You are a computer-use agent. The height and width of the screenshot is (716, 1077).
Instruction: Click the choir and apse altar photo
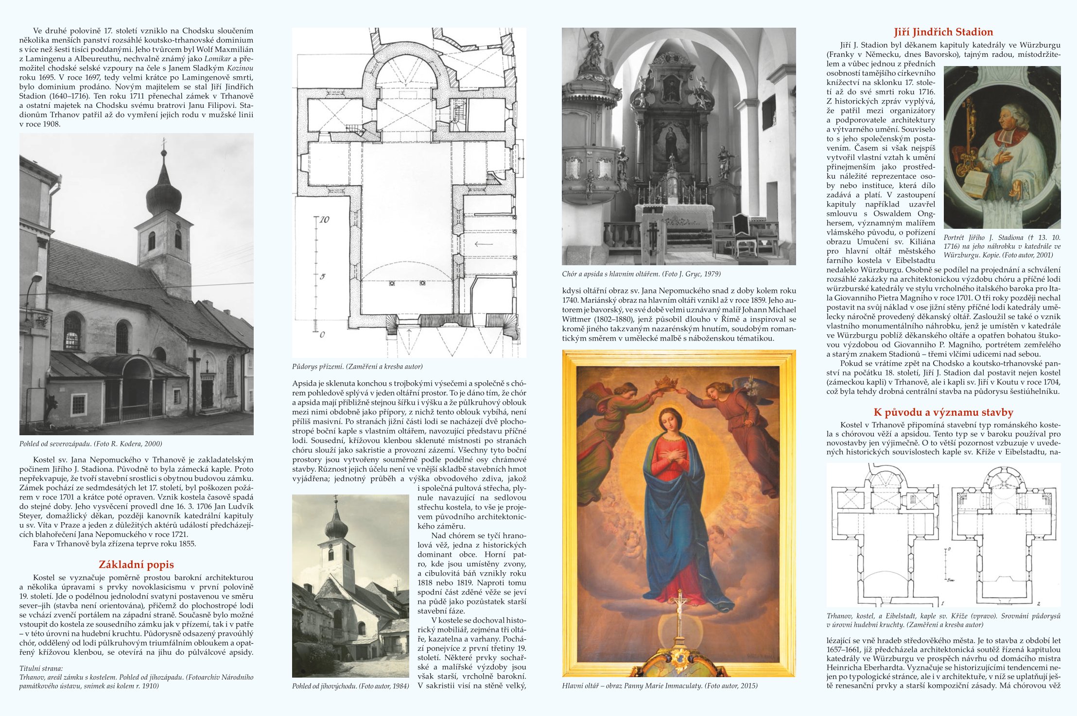click(x=678, y=146)
